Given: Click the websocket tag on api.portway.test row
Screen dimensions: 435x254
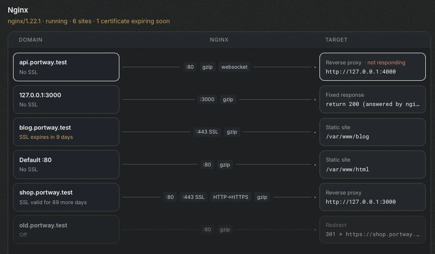Looking at the screenshot, I should [x=234, y=67].
